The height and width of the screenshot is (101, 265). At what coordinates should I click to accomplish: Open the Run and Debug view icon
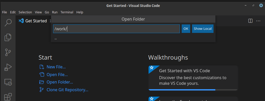8,67
